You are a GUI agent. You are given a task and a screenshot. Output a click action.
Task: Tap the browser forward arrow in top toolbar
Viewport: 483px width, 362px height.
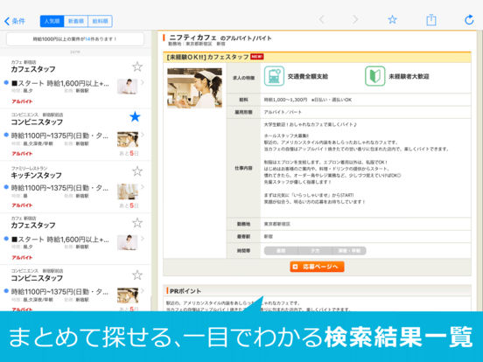pos(355,20)
